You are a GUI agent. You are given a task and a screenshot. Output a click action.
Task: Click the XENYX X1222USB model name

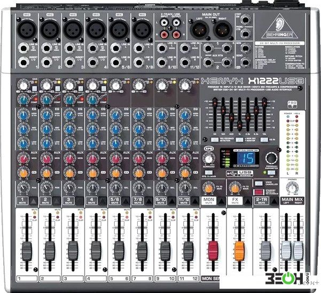tap(253, 81)
